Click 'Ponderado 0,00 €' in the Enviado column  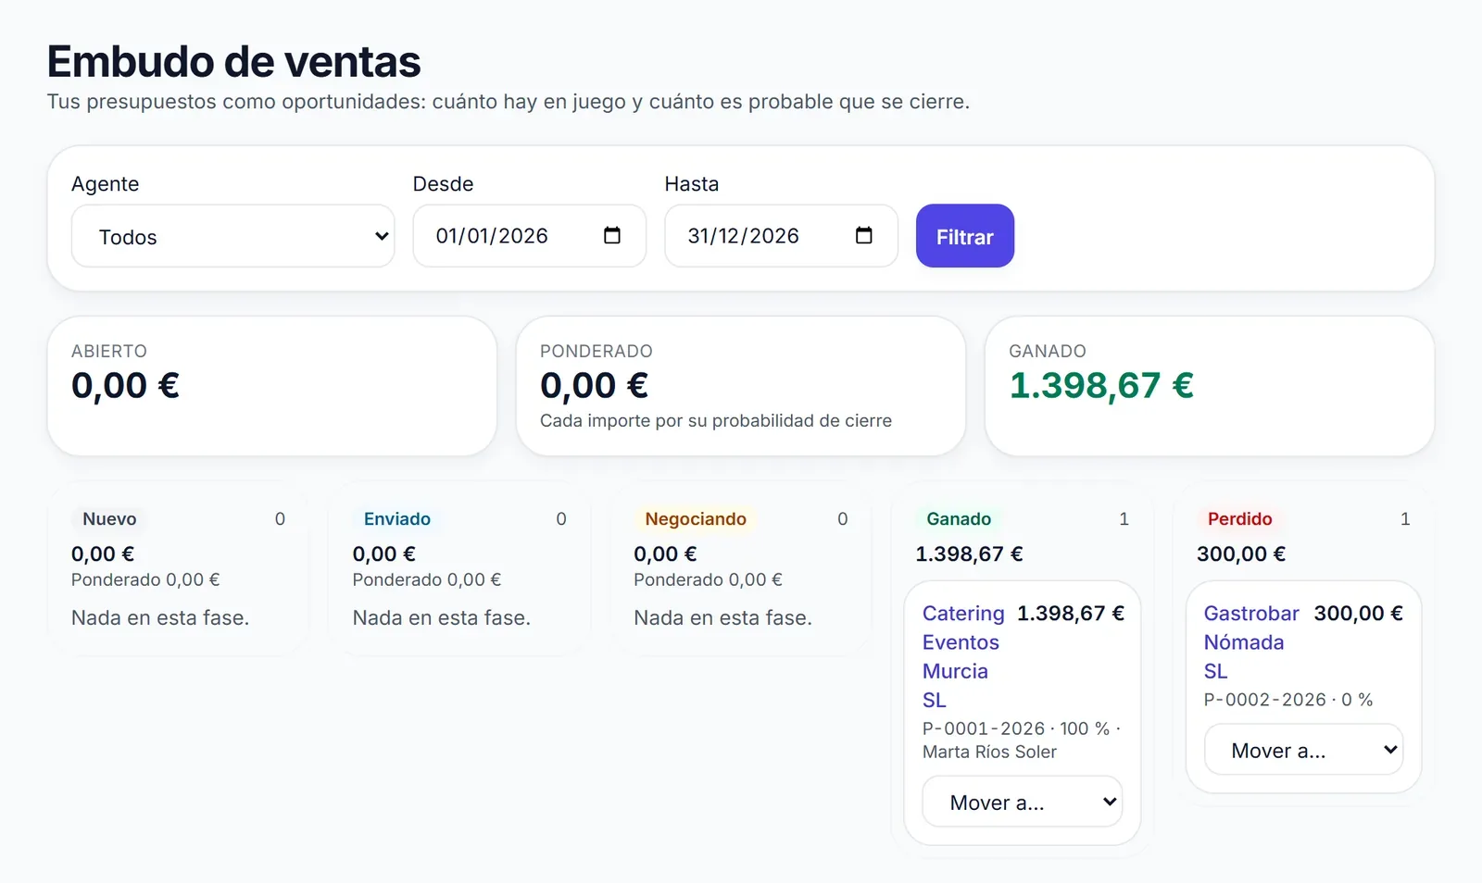427,579
